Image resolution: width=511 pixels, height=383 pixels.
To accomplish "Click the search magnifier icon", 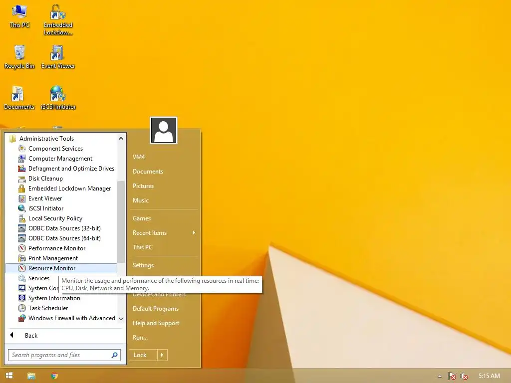I will coord(114,355).
